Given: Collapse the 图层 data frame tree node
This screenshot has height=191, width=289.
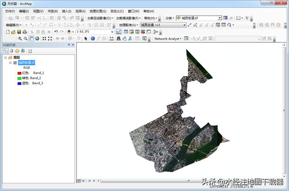Looking at the screenshot, I should coord(5,58).
